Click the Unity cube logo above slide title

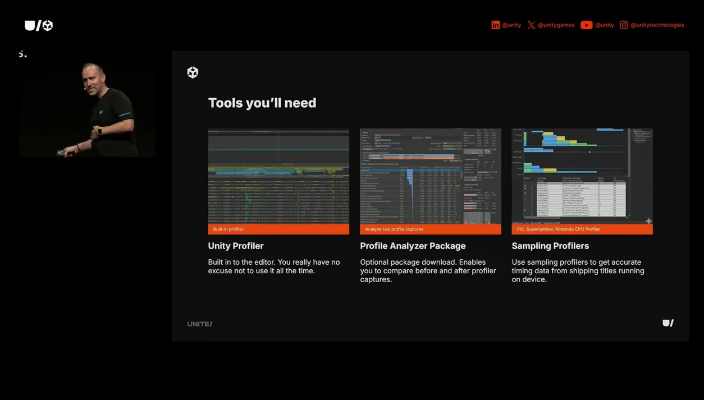[x=193, y=72]
